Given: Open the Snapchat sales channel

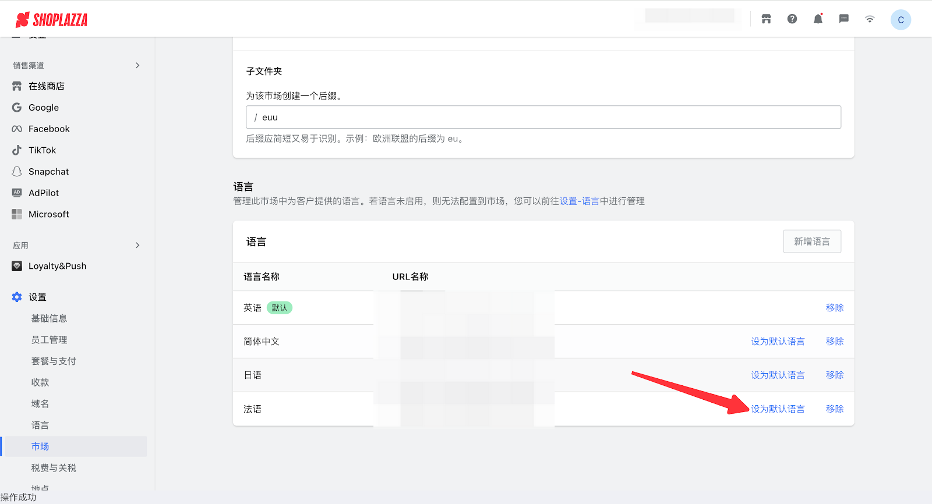Looking at the screenshot, I should coord(48,172).
